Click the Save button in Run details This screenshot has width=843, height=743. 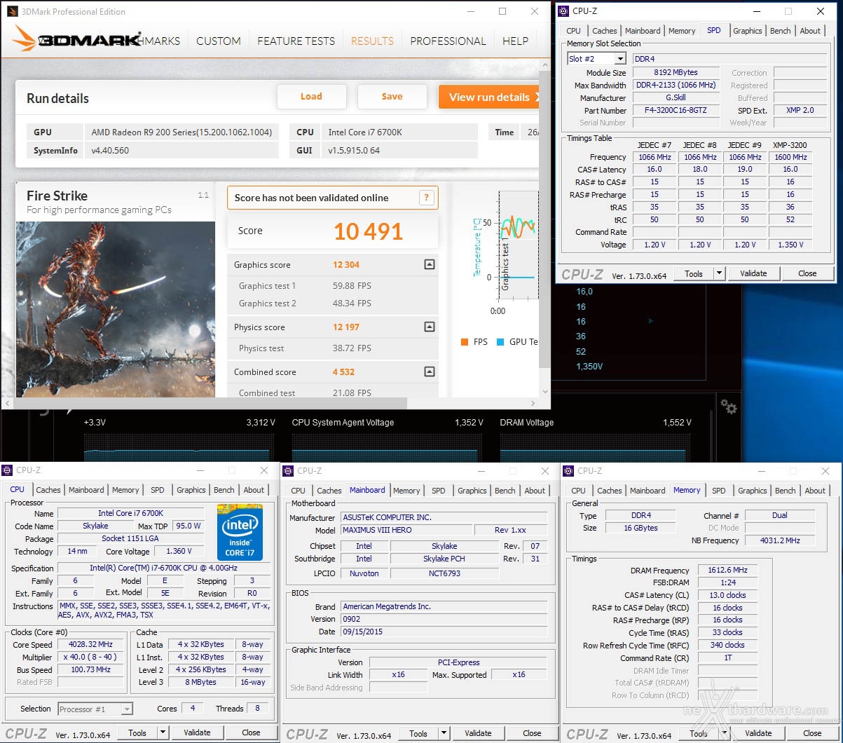pos(392,97)
